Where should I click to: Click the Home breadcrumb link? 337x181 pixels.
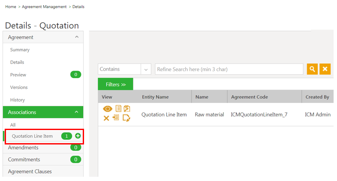click(x=11, y=7)
